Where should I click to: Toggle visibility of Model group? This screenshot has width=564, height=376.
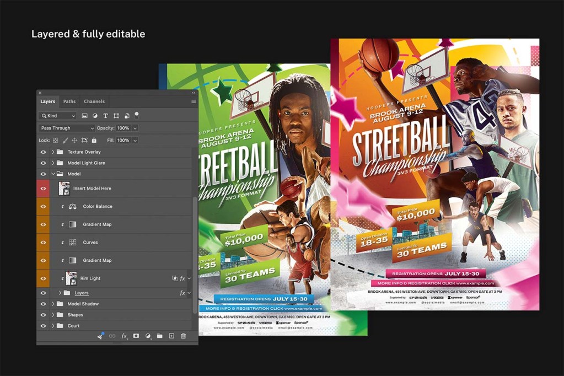(43, 174)
